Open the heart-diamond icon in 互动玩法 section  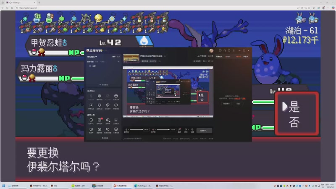(x=108, y=106)
